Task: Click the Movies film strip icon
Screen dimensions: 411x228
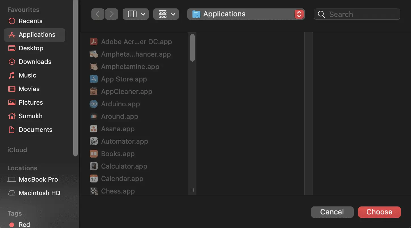Action: [x=12, y=89]
